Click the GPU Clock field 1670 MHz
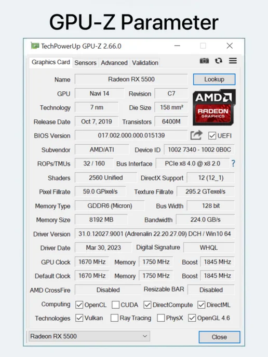Image resolution: width=268 pixels, height=357 pixels. point(92,262)
